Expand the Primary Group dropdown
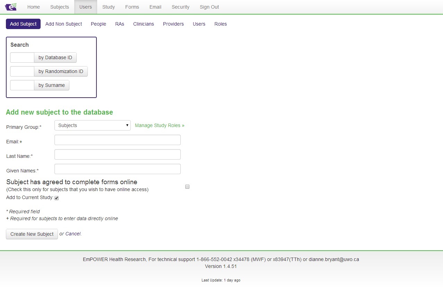The height and width of the screenshot is (287, 443). [92, 125]
